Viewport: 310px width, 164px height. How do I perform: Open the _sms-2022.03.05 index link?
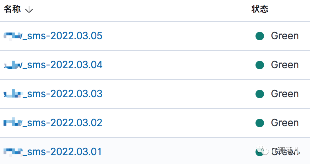tap(53, 36)
